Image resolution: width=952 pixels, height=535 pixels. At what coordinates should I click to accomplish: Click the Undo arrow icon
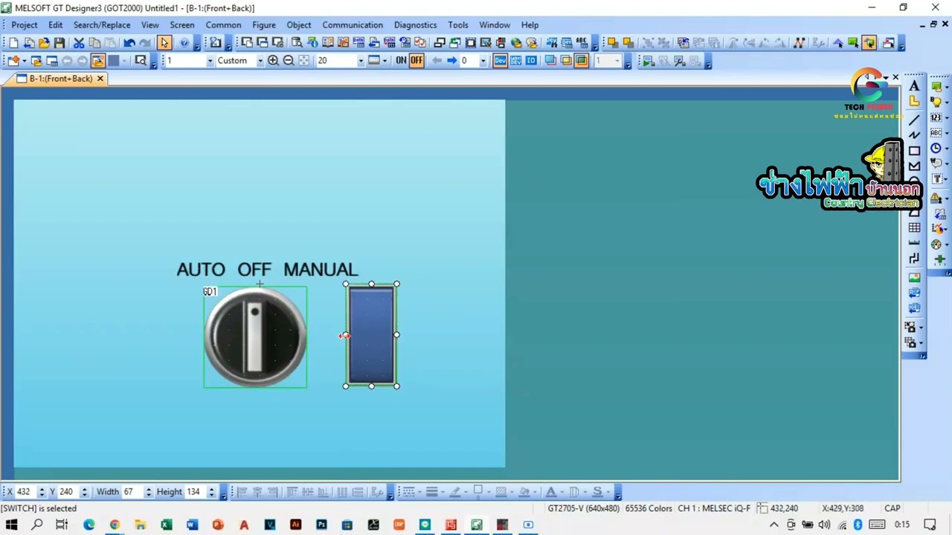129,43
